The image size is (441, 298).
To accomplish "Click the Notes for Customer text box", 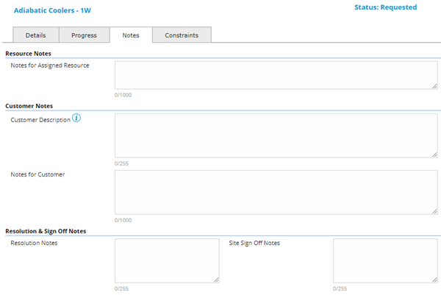I will [276, 191].
